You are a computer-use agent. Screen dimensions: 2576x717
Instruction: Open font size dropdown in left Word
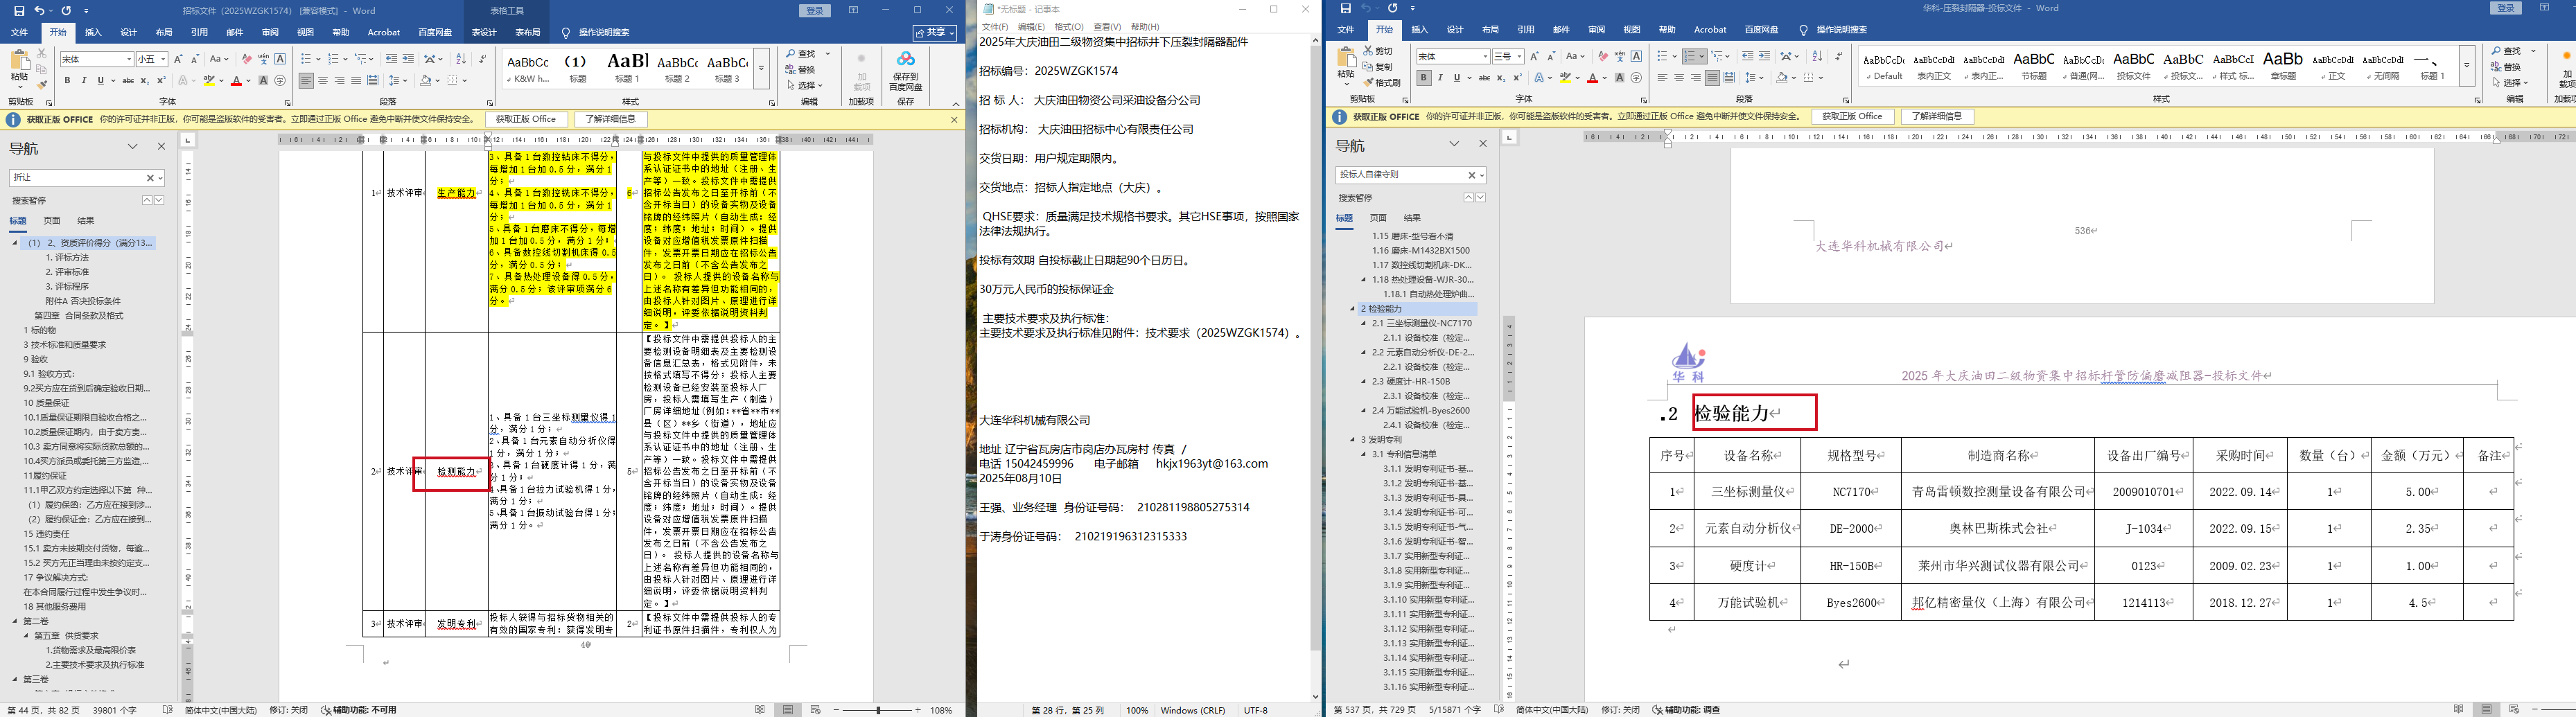tap(164, 60)
